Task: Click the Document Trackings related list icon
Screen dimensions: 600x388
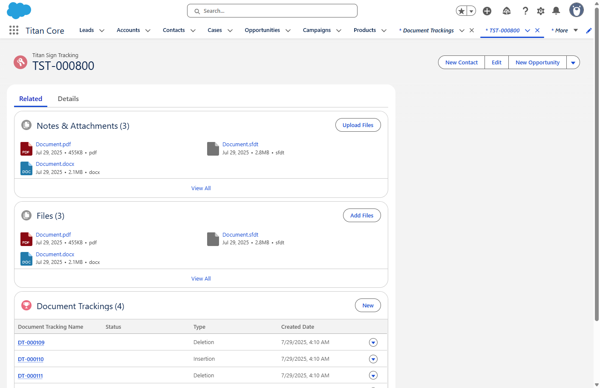Action: click(x=26, y=305)
